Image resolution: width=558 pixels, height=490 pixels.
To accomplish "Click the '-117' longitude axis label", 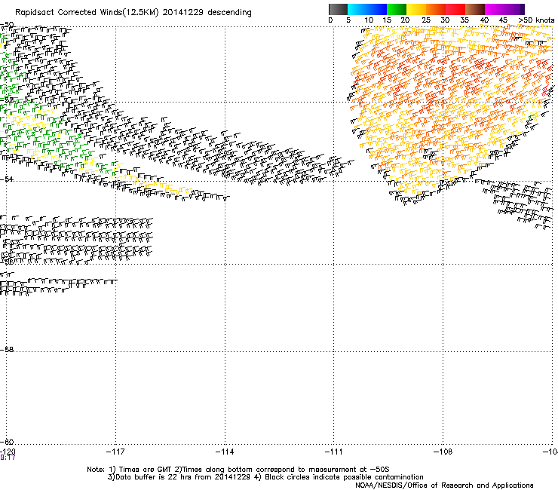I will pos(115,452).
